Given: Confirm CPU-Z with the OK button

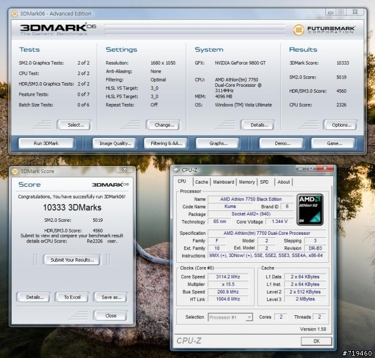Looking at the screenshot, I should coord(316,341).
